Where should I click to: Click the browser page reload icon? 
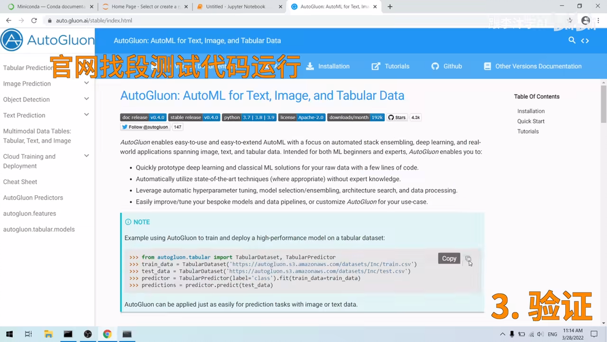[x=34, y=20]
